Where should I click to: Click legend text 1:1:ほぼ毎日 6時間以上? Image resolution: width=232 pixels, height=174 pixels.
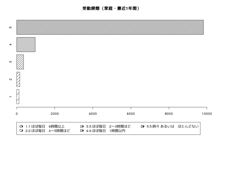tap(45, 126)
